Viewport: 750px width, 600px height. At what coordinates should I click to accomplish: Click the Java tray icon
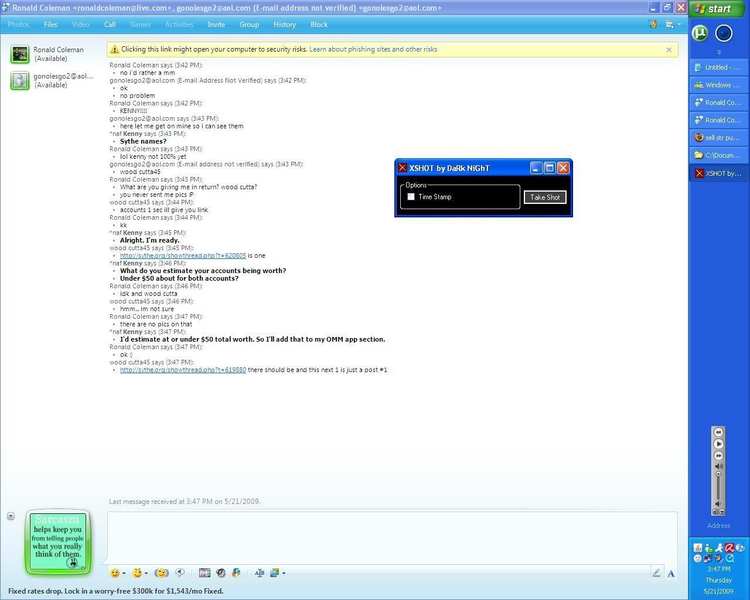(698, 548)
